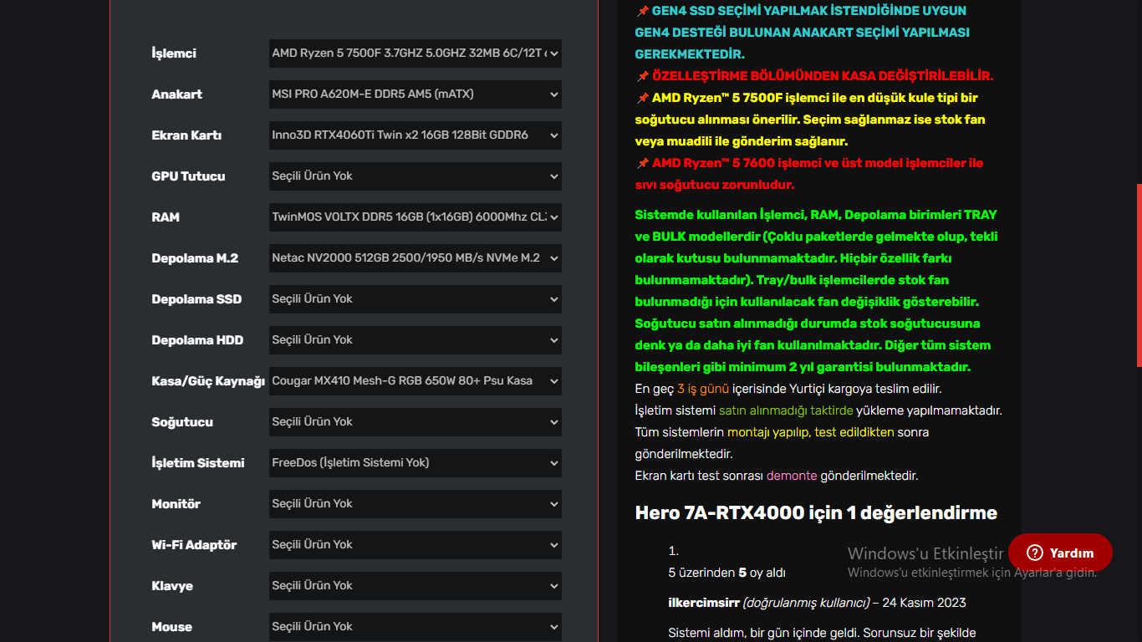Click the "Anakart" field label
This screenshot has width=1142, height=642.
(x=177, y=94)
